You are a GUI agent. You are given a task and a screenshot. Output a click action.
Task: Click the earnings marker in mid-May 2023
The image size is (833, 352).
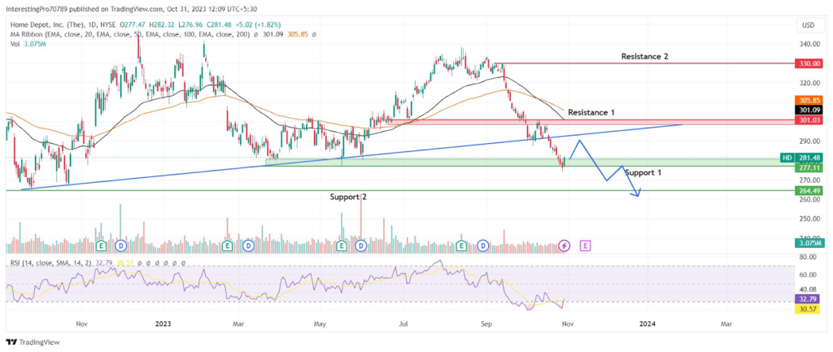(x=342, y=246)
